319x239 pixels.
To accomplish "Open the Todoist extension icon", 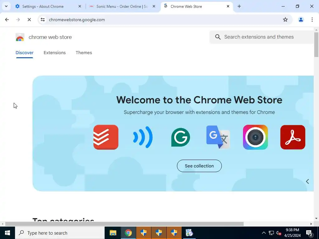I will point(106,137).
